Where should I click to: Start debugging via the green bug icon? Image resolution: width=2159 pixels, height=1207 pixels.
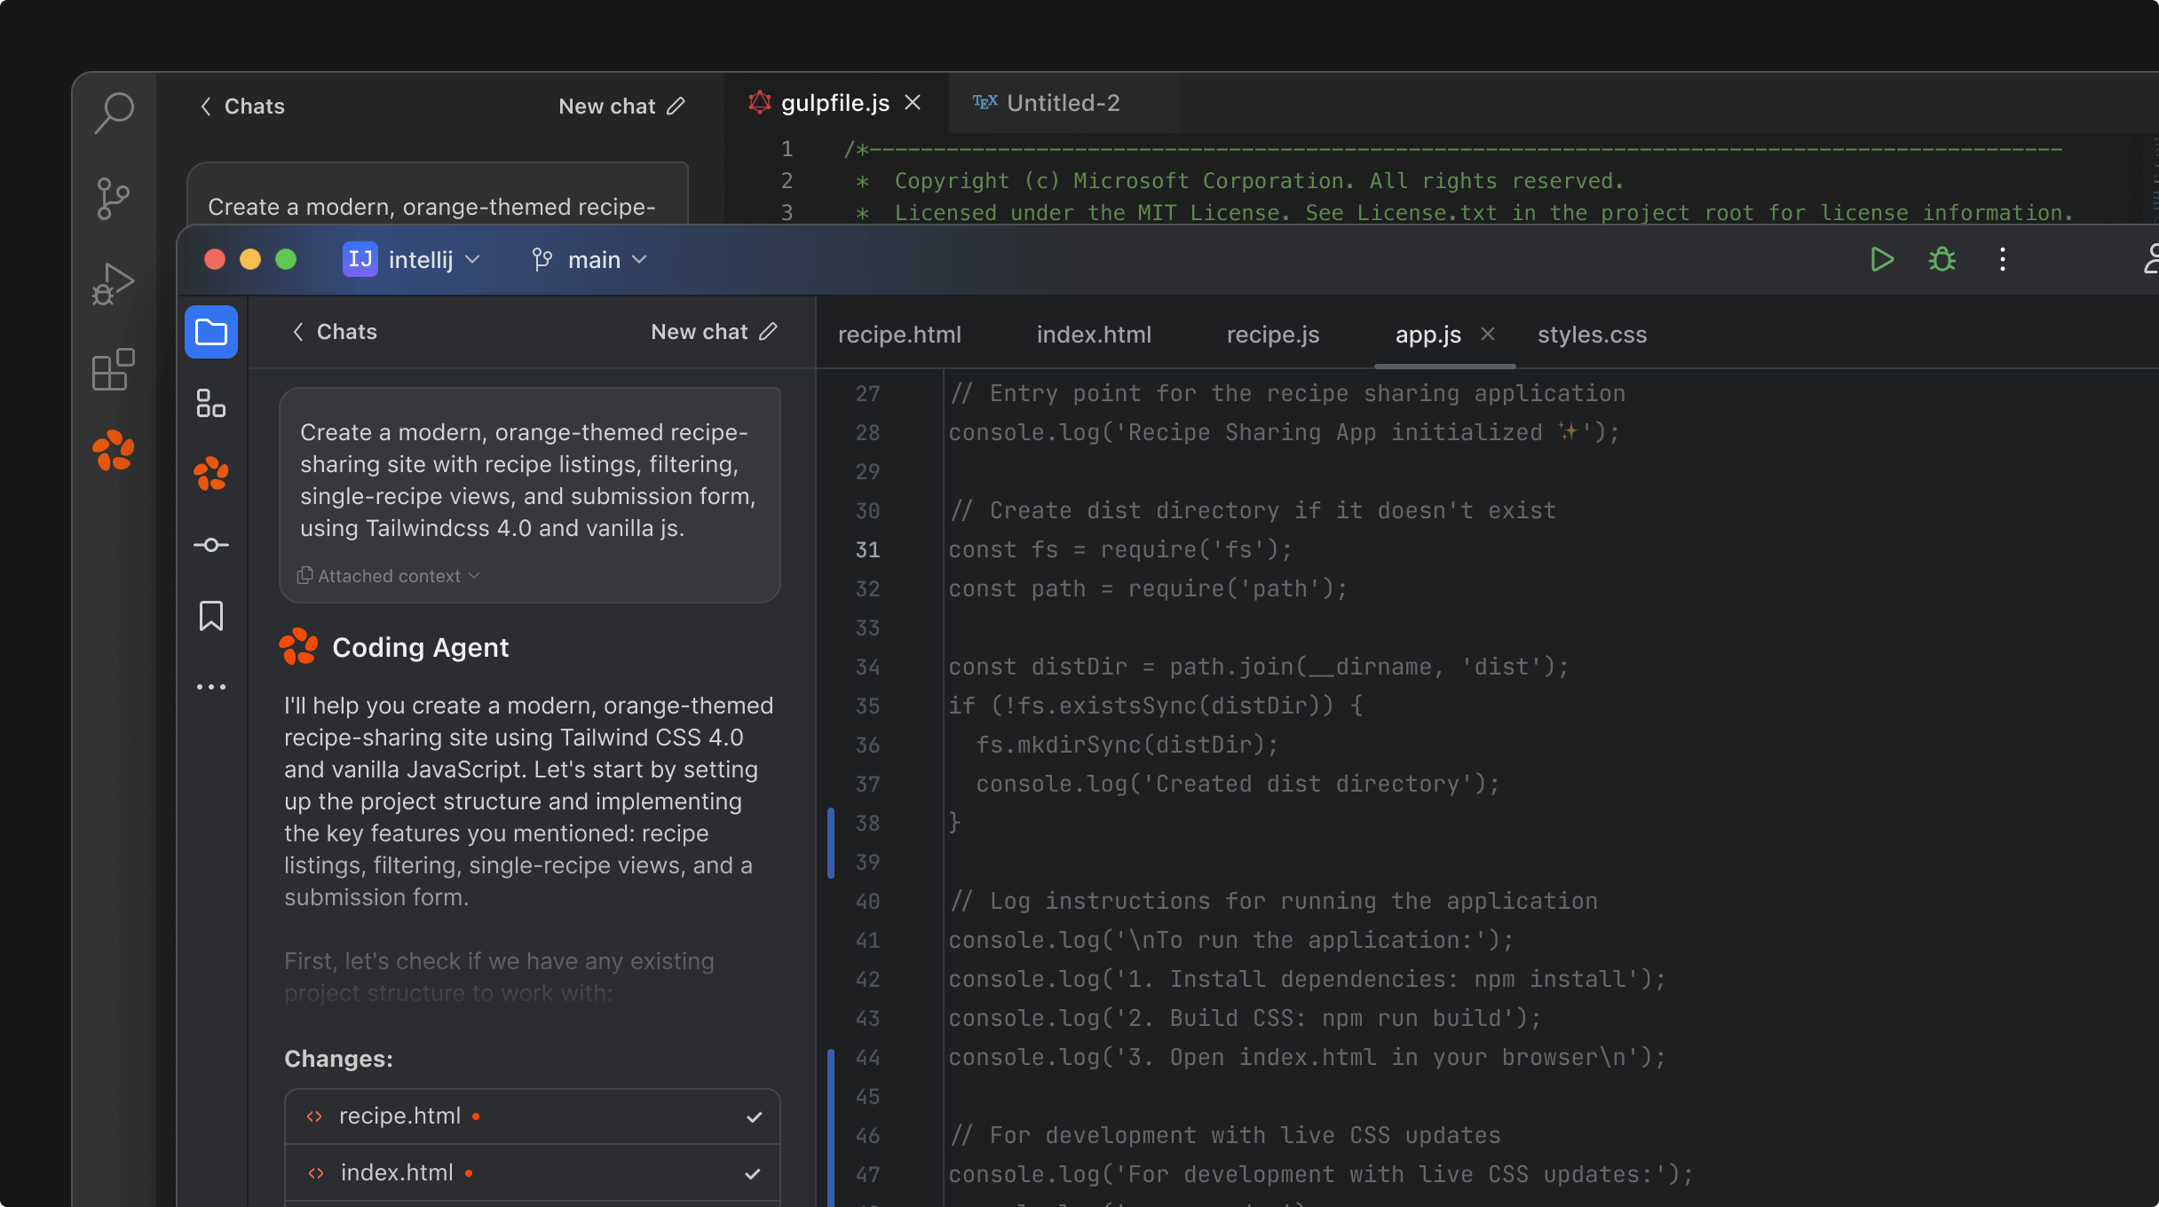1941,259
